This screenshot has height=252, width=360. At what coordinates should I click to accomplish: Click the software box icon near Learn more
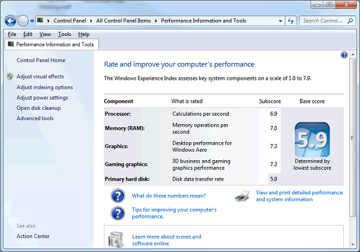117,240
